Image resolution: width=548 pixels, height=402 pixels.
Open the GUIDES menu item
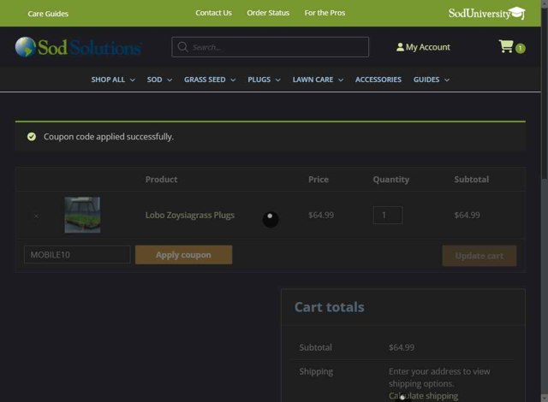(x=426, y=80)
